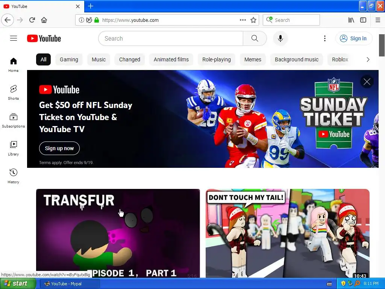
Task: Click the Sunday Ticket promo headline text
Action: tap(86, 117)
